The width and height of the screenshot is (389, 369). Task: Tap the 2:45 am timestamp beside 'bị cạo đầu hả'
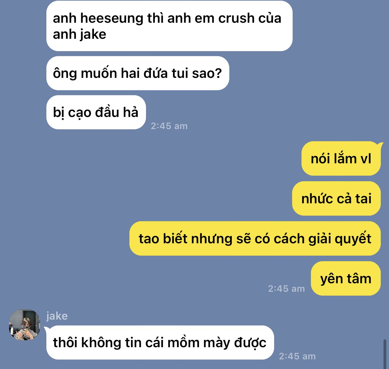pyautogui.click(x=169, y=126)
